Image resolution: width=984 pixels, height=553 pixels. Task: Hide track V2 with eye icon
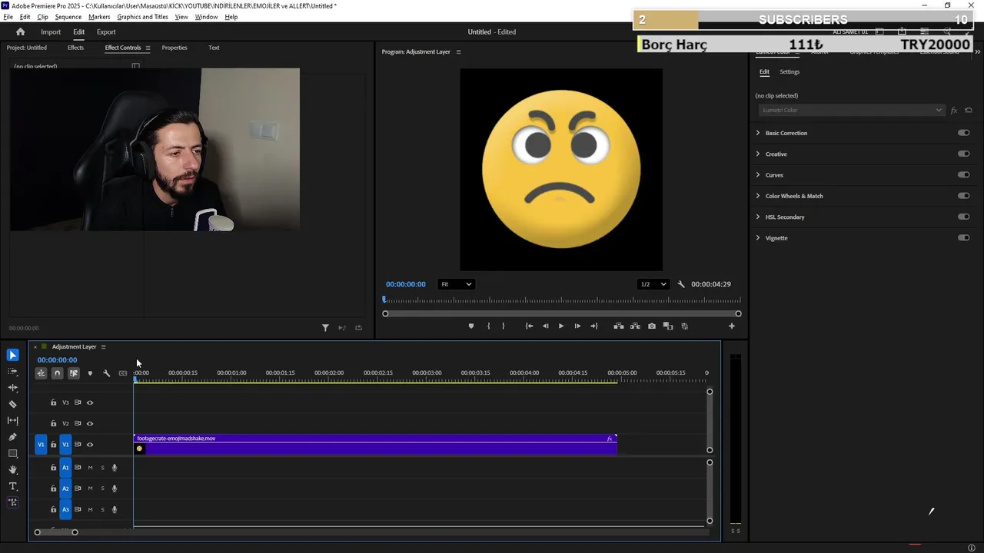90,423
